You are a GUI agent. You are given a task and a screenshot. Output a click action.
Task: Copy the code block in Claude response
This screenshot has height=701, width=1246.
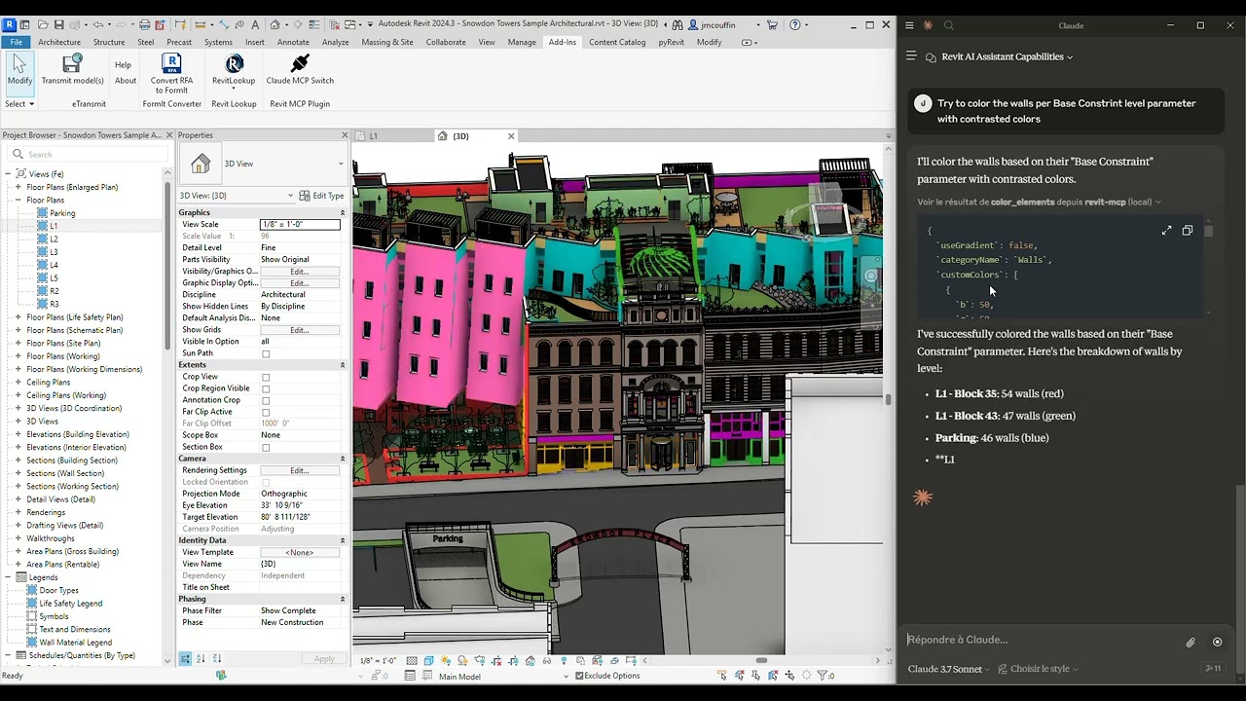(x=1188, y=231)
